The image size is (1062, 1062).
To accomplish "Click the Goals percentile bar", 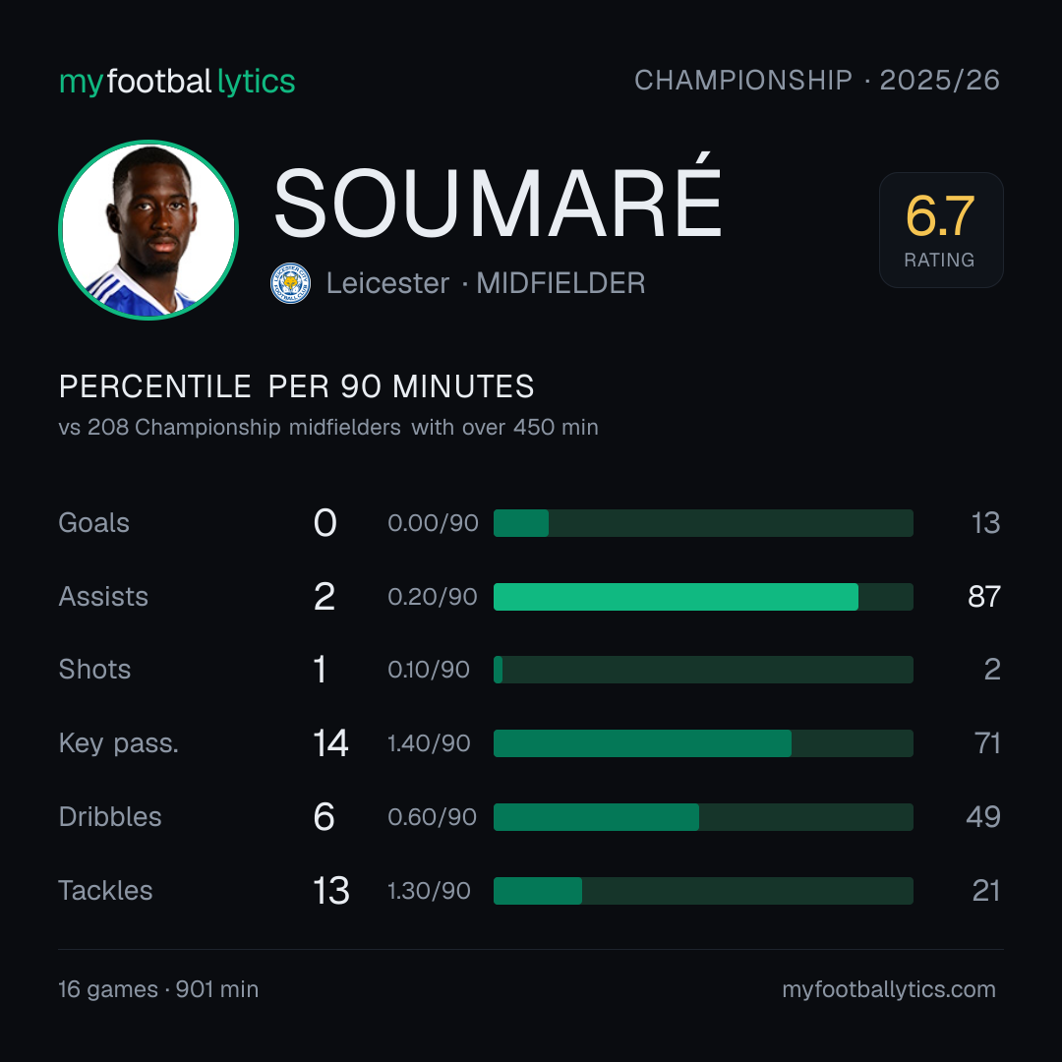I will (703, 523).
